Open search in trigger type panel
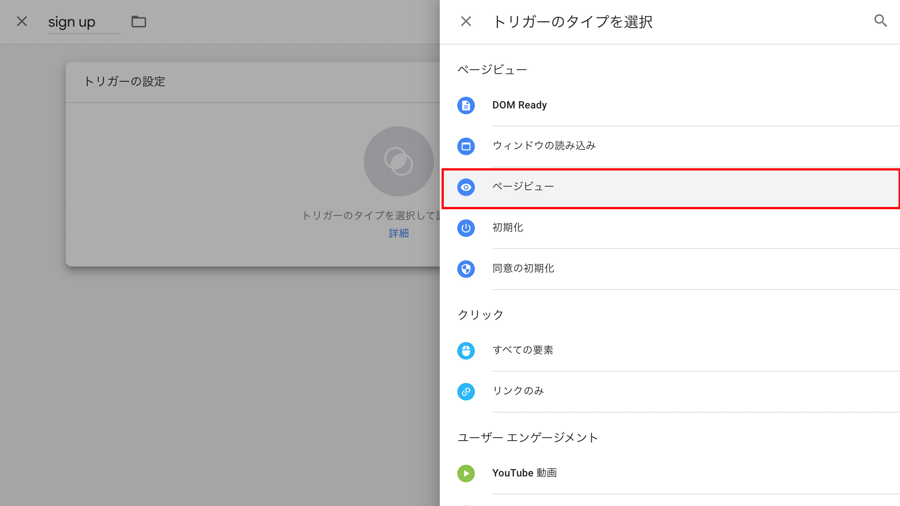Image resolution: width=900 pixels, height=506 pixels. pyautogui.click(x=880, y=21)
